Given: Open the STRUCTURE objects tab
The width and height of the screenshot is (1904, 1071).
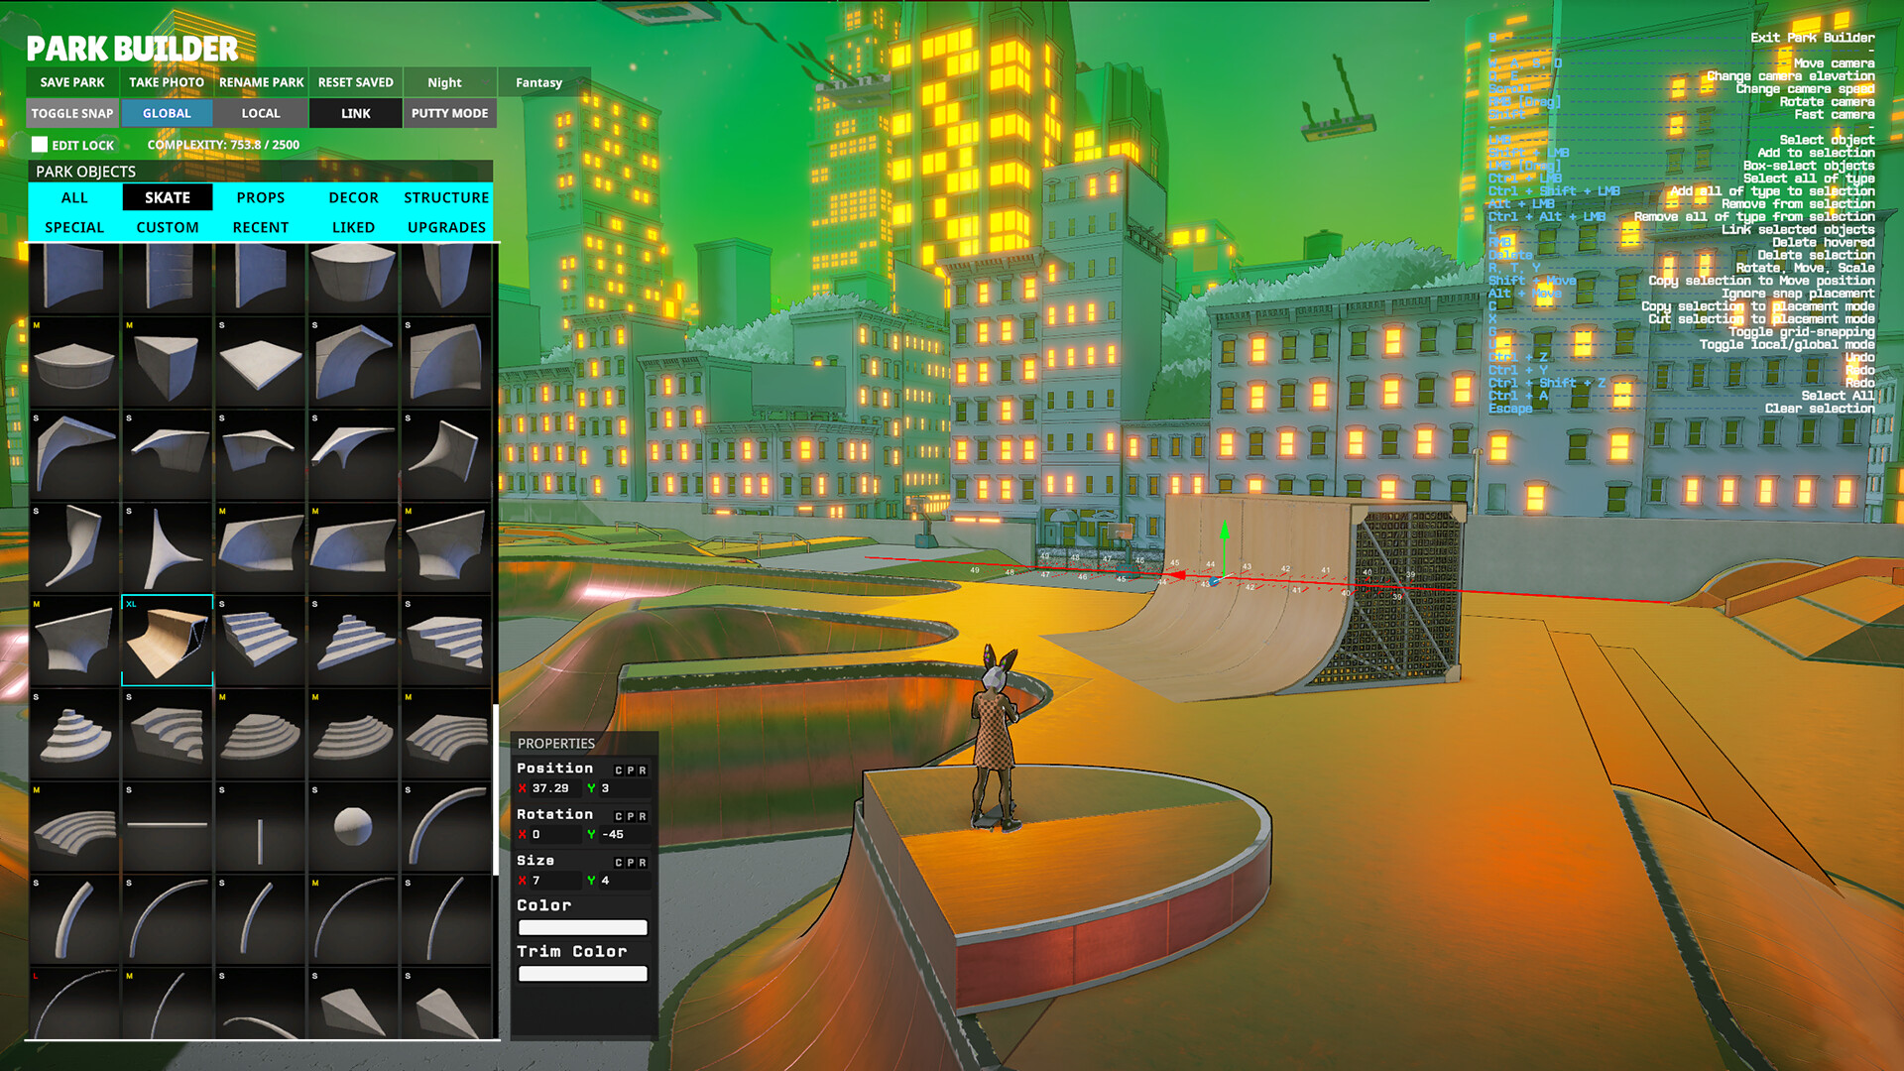Looking at the screenshot, I should click(x=446, y=197).
